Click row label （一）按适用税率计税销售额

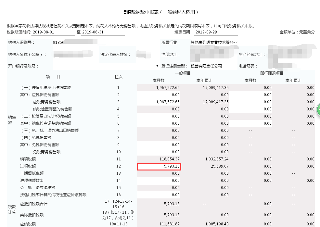45,87
